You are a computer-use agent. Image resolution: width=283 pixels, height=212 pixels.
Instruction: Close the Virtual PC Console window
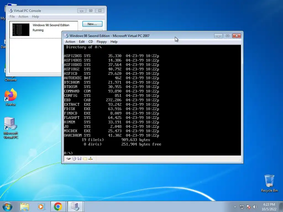click(x=100, y=11)
